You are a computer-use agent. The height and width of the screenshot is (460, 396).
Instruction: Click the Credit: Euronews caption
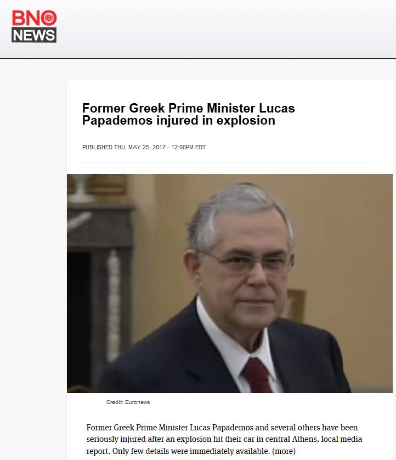[128, 402]
